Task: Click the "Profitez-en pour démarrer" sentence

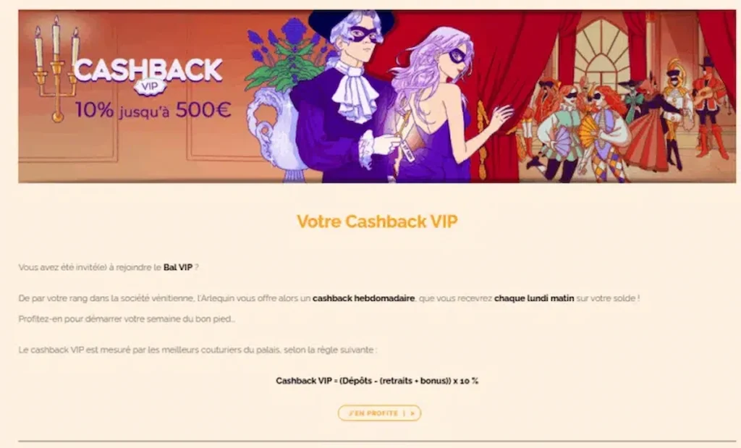Action: point(127,319)
